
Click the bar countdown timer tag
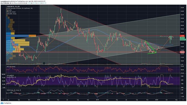183,39
